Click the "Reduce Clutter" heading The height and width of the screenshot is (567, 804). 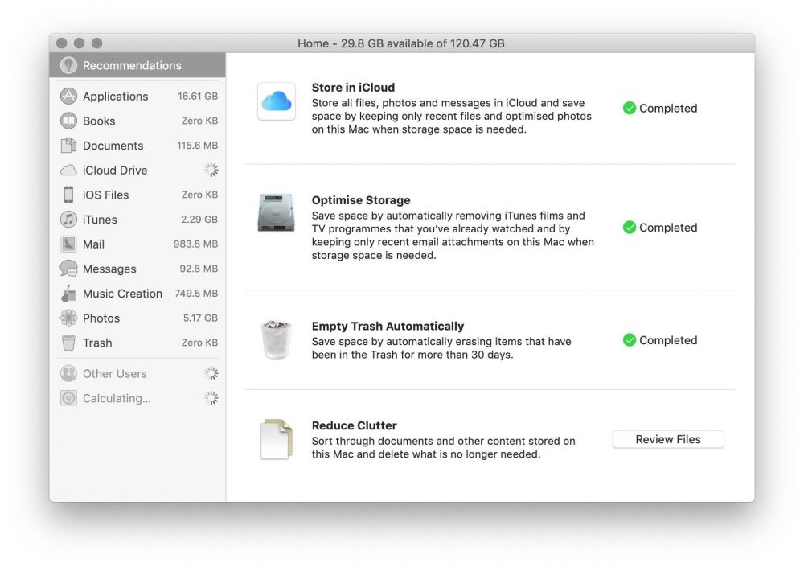355,425
